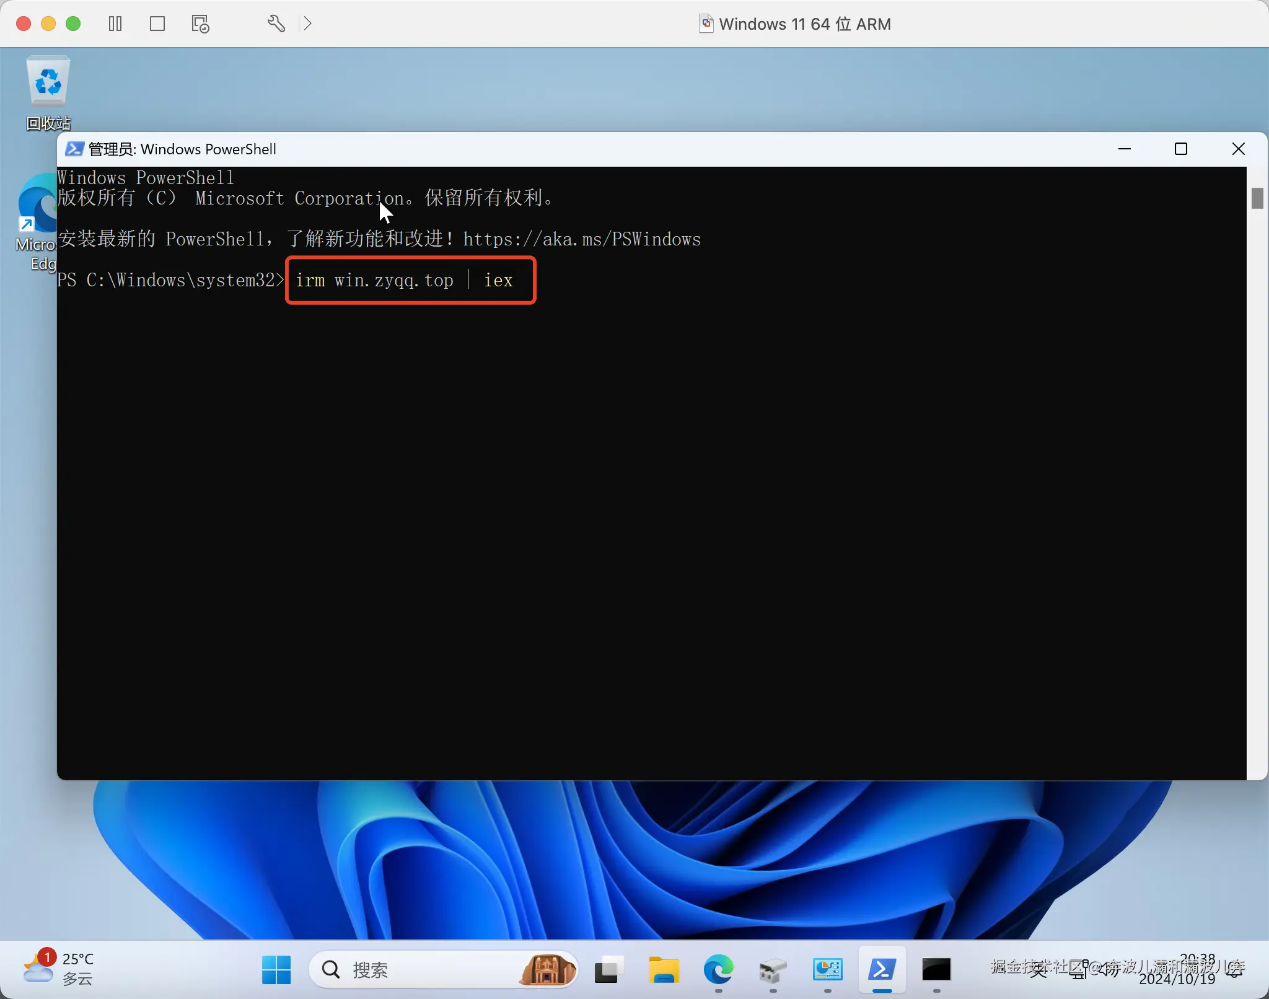
Task: Click the Windows Start button
Action: pyautogui.click(x=276, y=969)
